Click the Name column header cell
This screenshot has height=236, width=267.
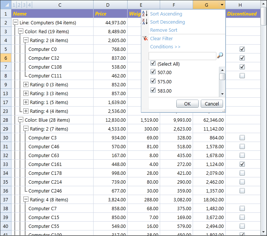click(x=52, y=14)
